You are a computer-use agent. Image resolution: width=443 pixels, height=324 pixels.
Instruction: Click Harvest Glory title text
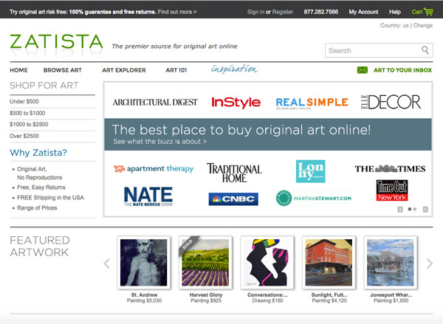coord(206,295)
